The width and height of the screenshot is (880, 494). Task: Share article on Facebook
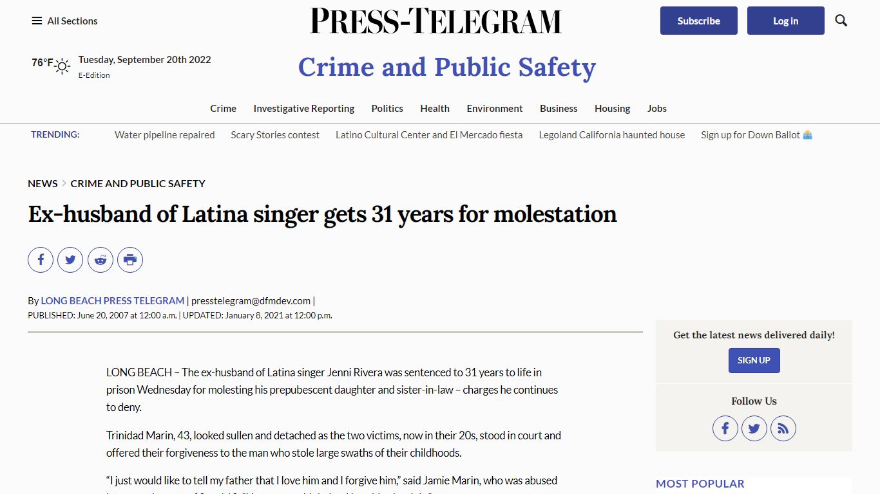pos(41,260)
